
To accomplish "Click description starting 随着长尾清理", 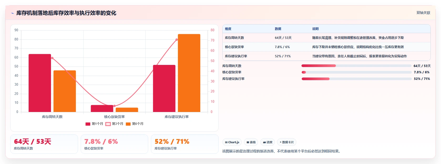I will point(358,38).
